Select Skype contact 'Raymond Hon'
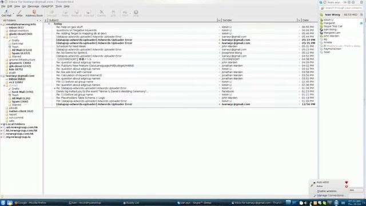Image resolution: width=366 pixels, height=206 pixels. point(332,49)
